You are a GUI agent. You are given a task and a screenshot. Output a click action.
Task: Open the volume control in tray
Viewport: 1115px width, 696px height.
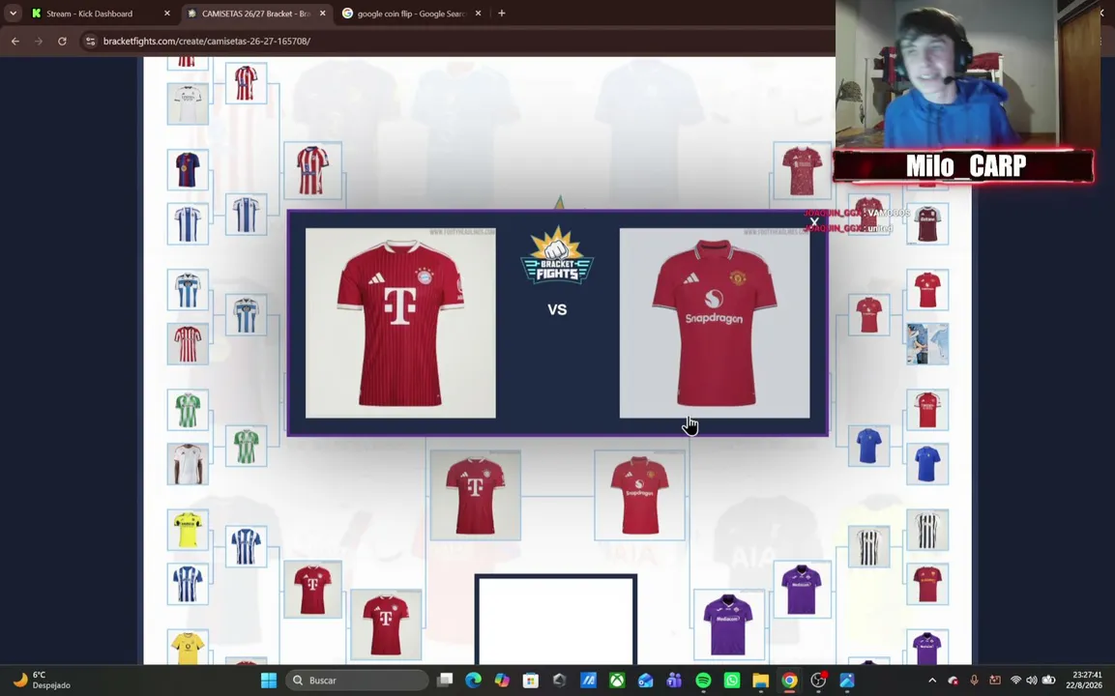click(1031, 681)
